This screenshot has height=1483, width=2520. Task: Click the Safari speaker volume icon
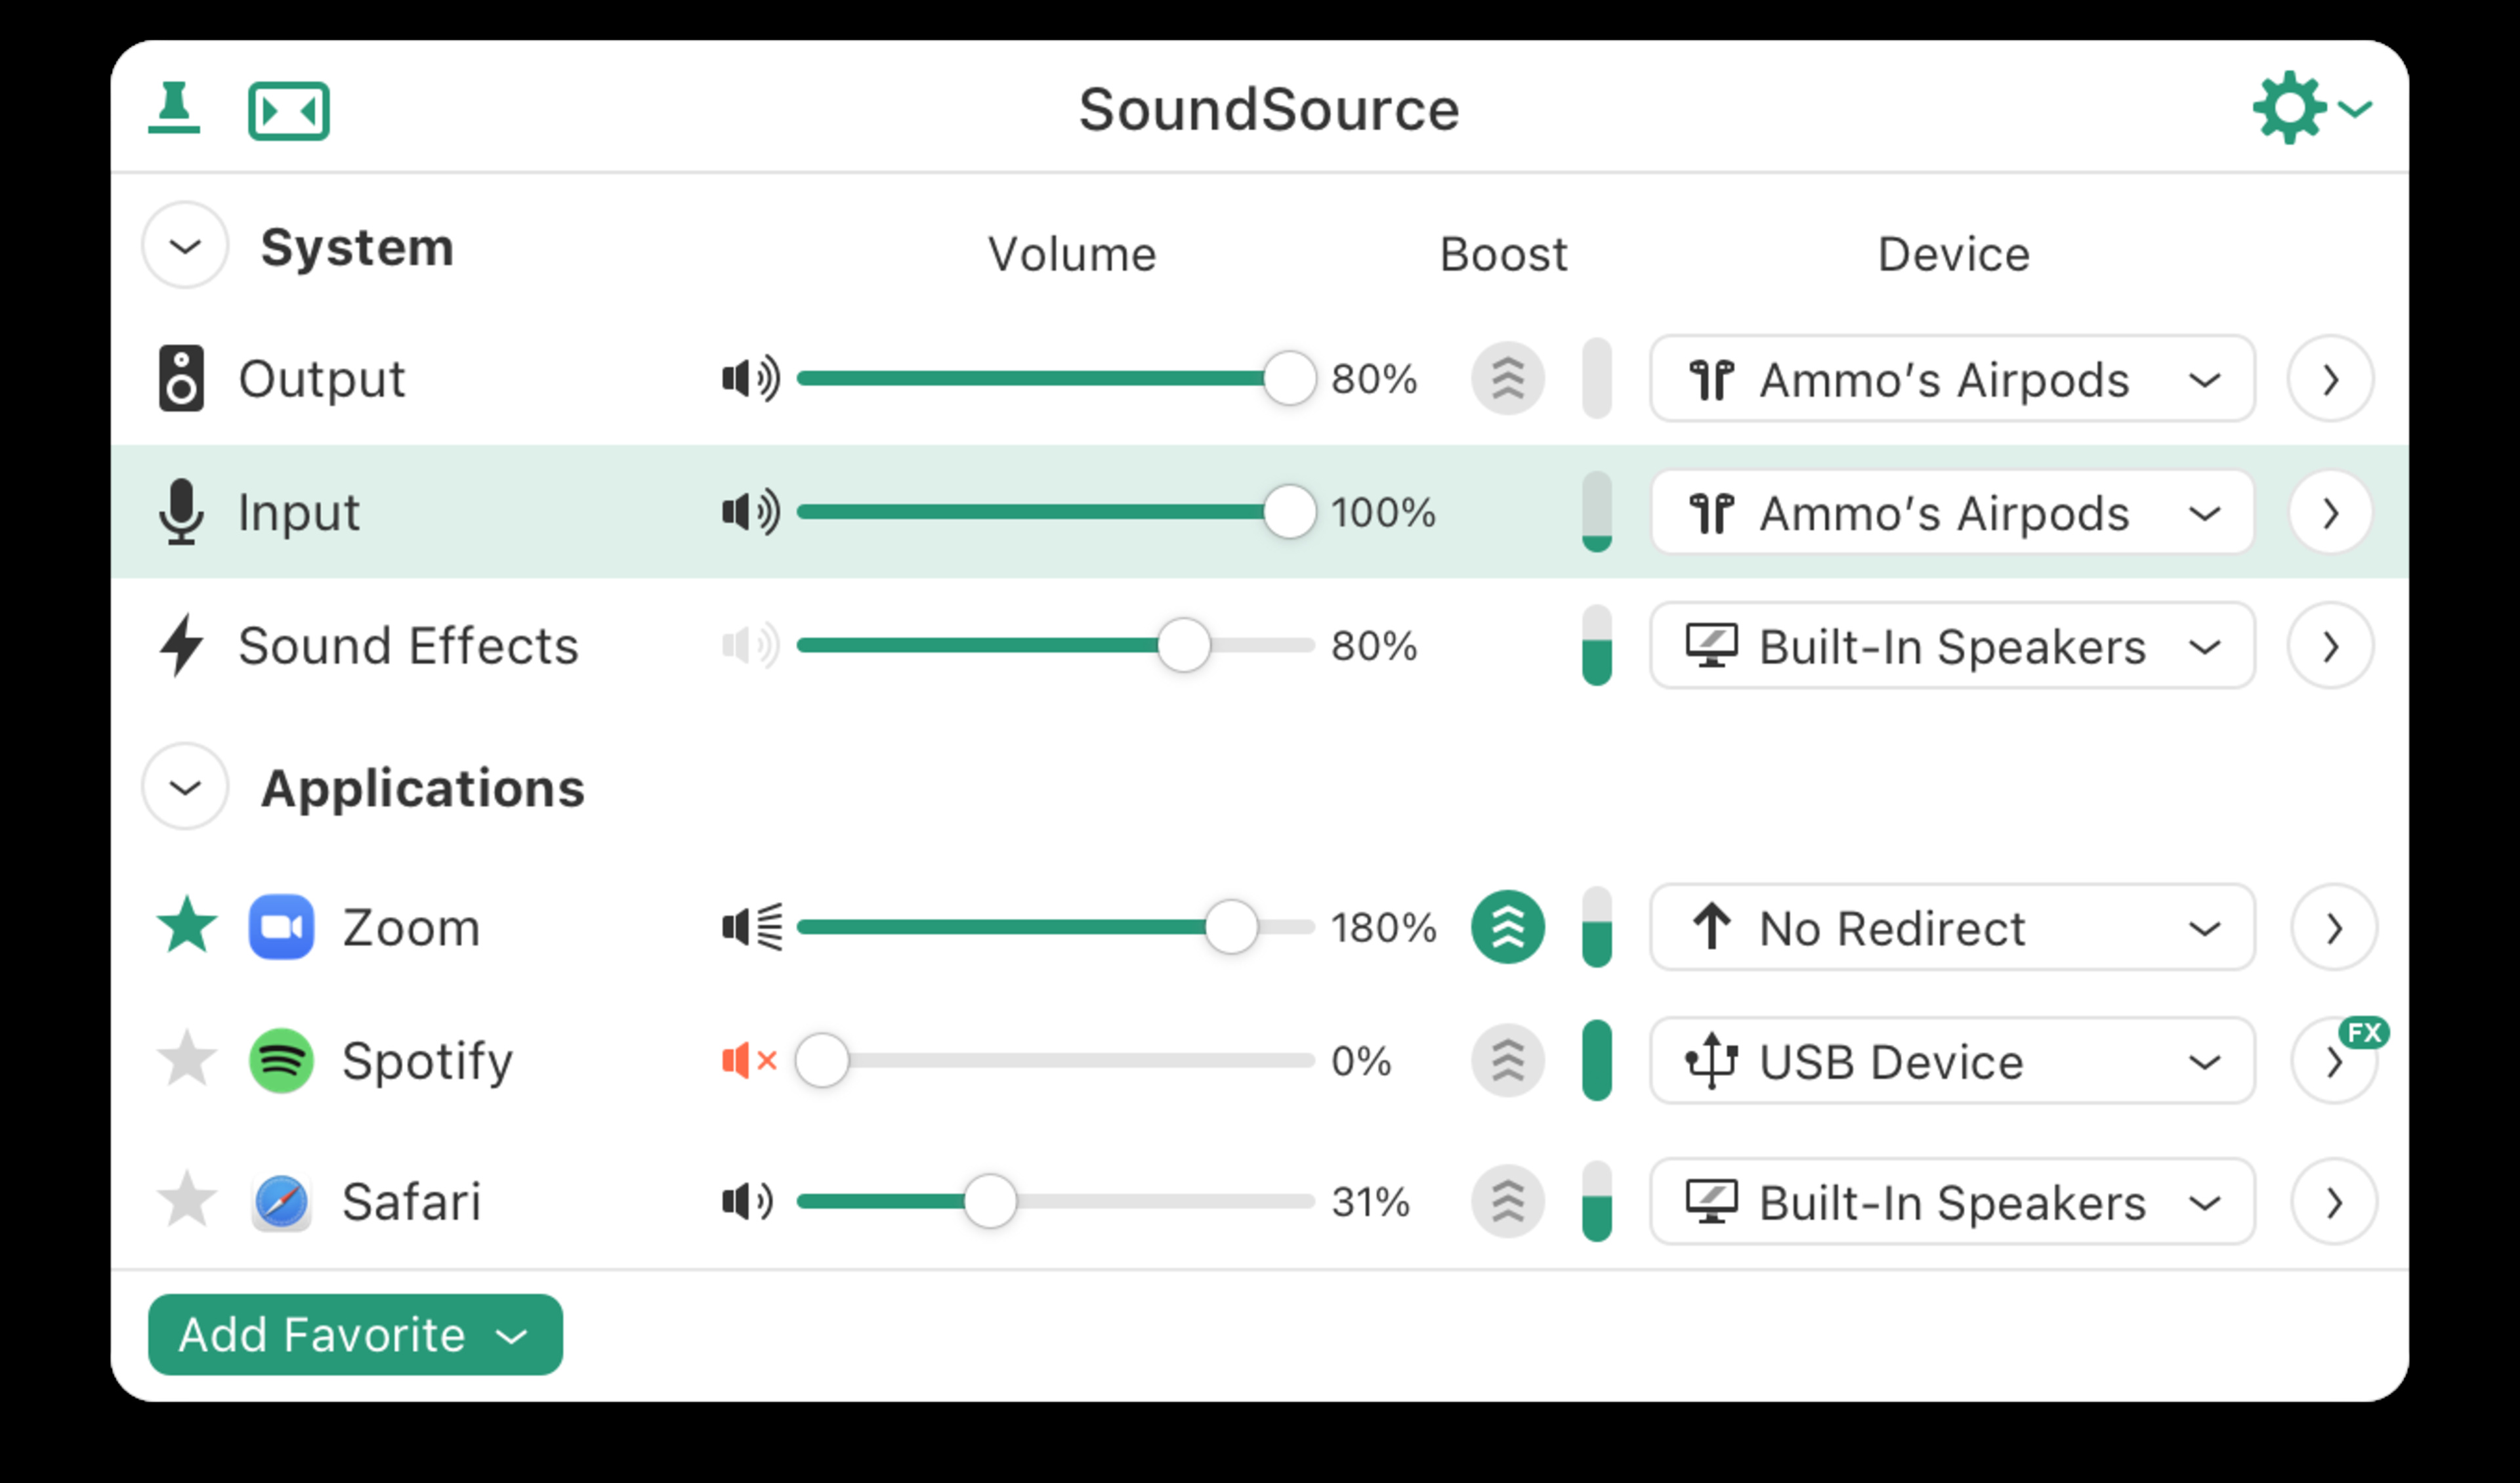coord(748,1202)
